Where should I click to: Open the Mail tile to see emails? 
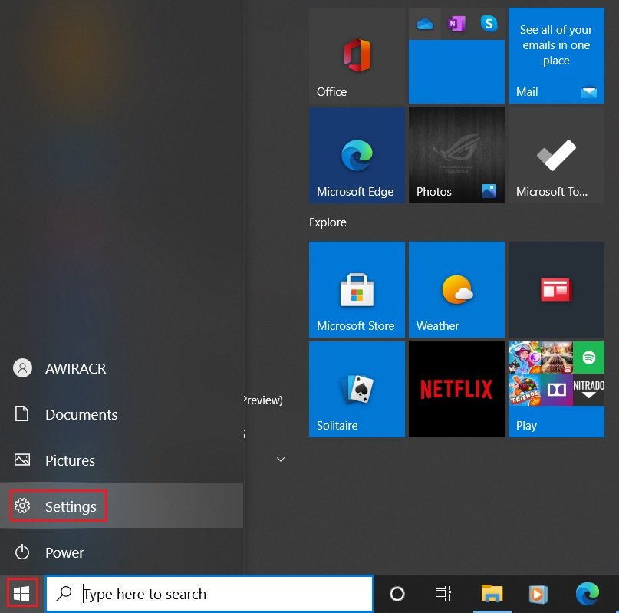pos(555,55)
